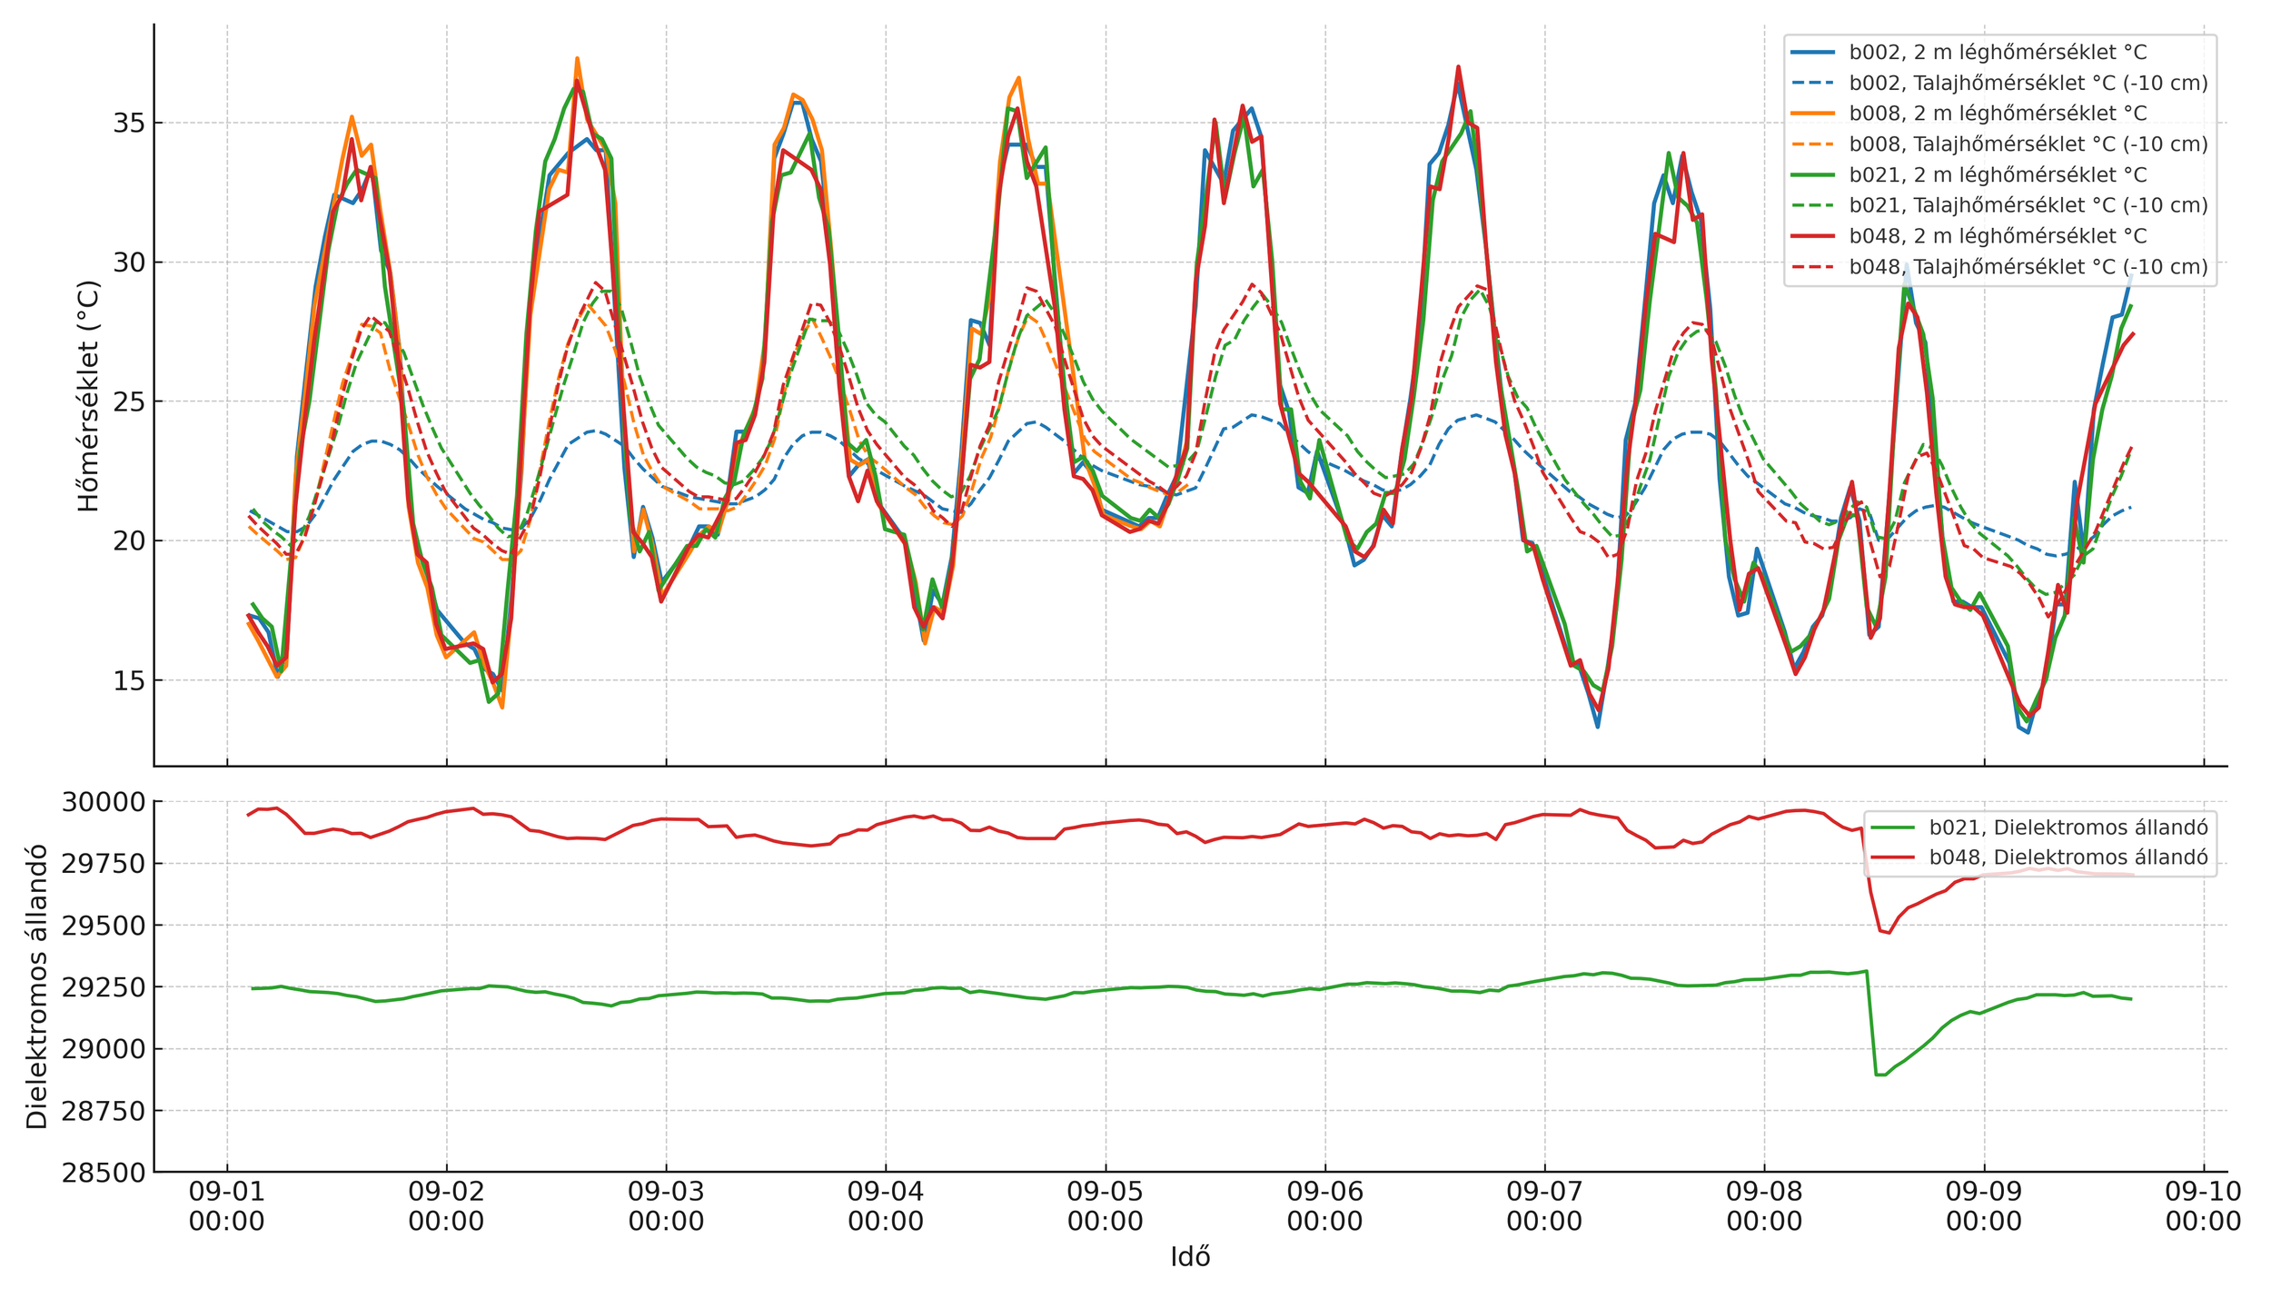Click the 30000 tick on lower axis
The image size is (2271, 1298).
(x=103, y=802)
